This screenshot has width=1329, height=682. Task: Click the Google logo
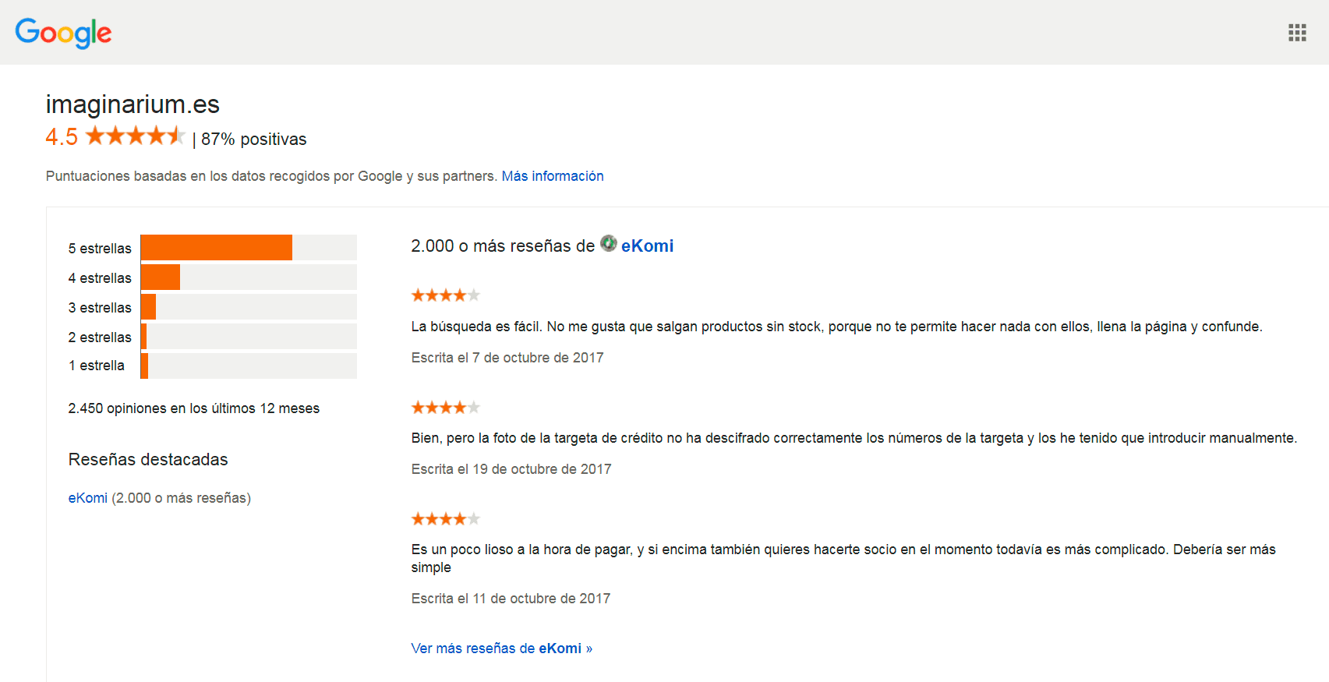[63, 33]
